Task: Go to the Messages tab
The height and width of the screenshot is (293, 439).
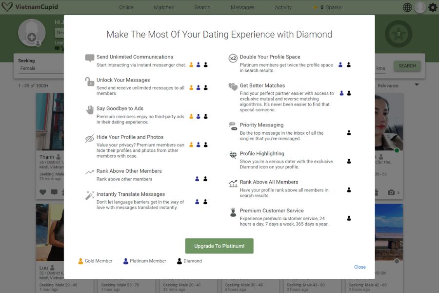Action: [x=242, y=7]
